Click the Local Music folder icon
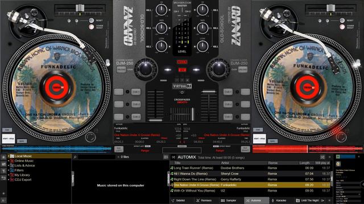Image resolution: width=364 pixels, height=204 pixels. point(12,156)
